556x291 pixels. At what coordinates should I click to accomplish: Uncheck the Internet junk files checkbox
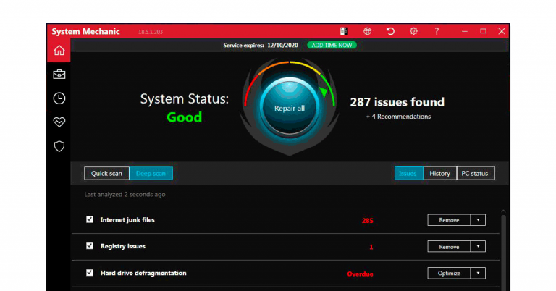[90, 219]
